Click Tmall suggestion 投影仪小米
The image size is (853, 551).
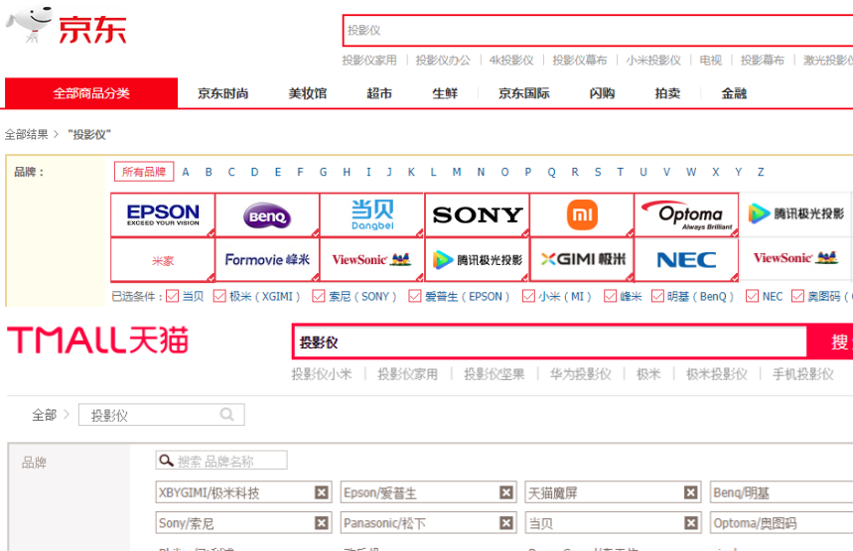[322, 374]
